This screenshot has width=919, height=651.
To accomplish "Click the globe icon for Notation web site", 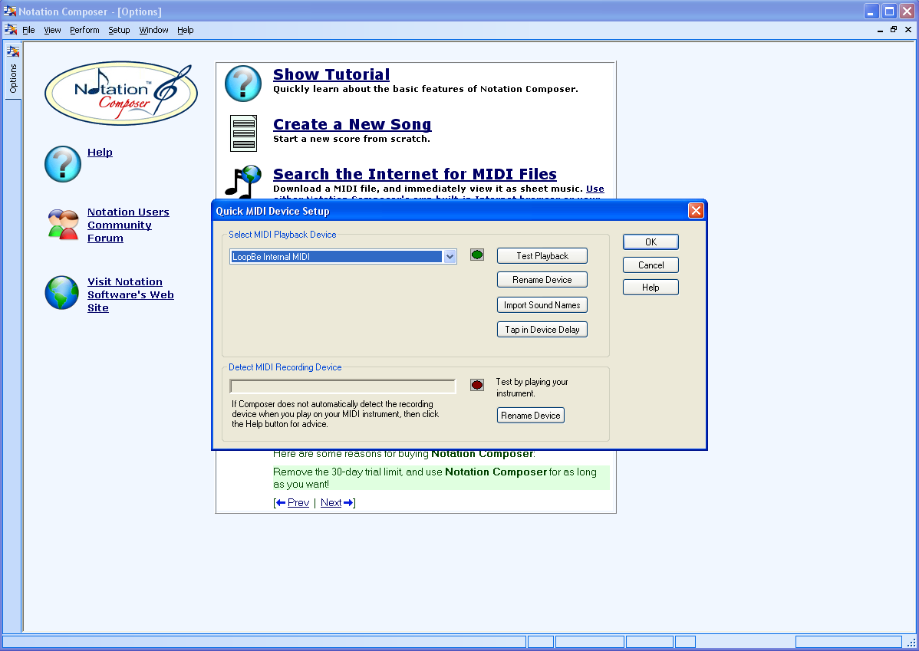I will pyautogui.click(x=62, y=292).
